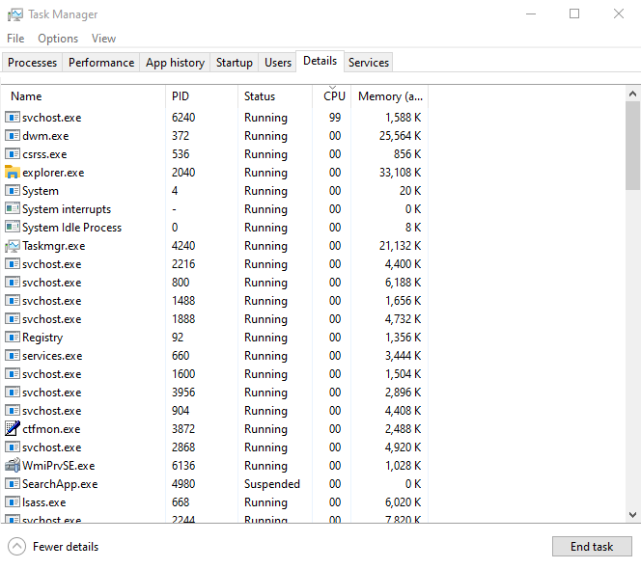Select the WmiPrvSE.exe process name

pyautogui.click(x=59, y=466)
